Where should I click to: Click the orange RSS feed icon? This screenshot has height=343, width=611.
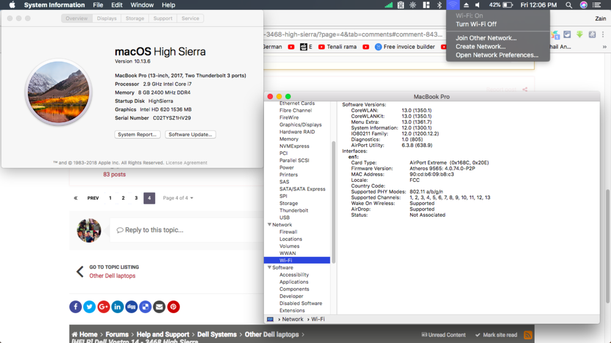tap(528, 335)
